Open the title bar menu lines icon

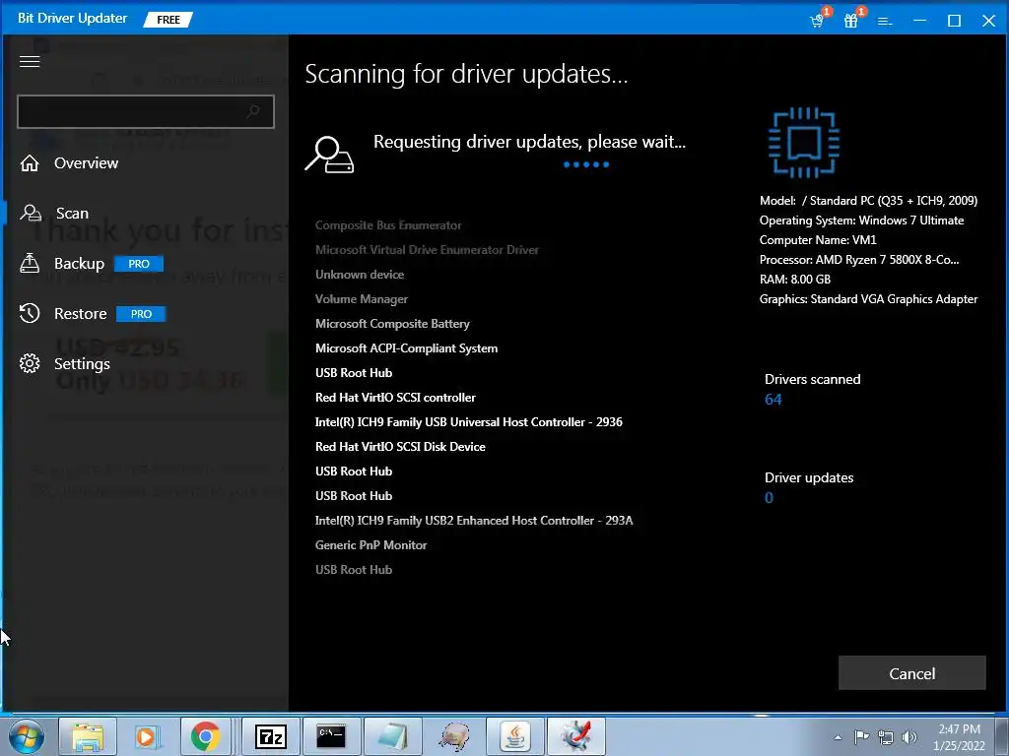[x=886, y=22]
